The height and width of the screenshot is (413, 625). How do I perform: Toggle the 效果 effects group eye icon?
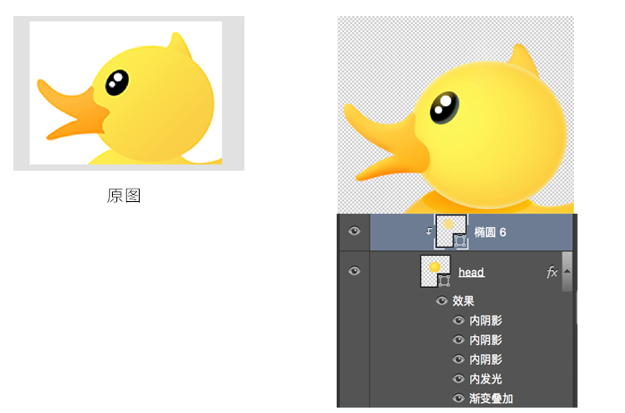pos(441,300)
